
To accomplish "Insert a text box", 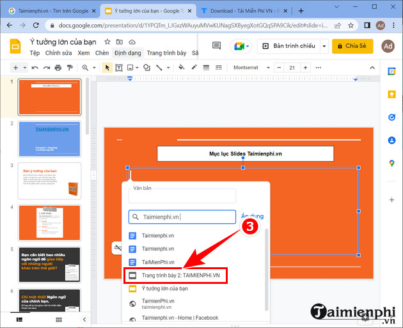I will pos(119,68).
